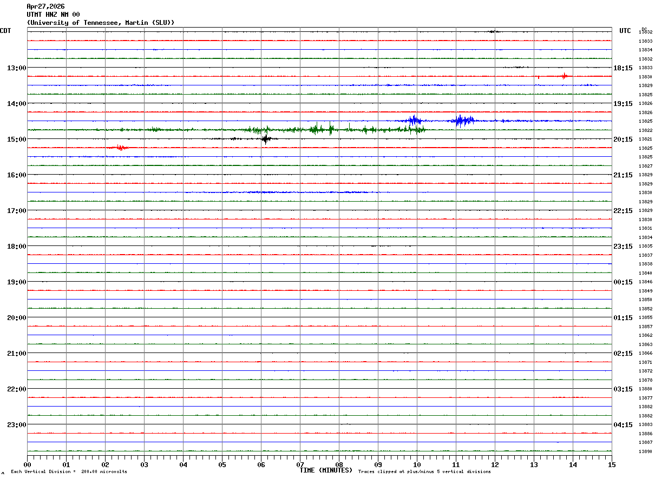Select the 17:00 CDT hour label
The image size is (655, 479).
click(16, 210)
